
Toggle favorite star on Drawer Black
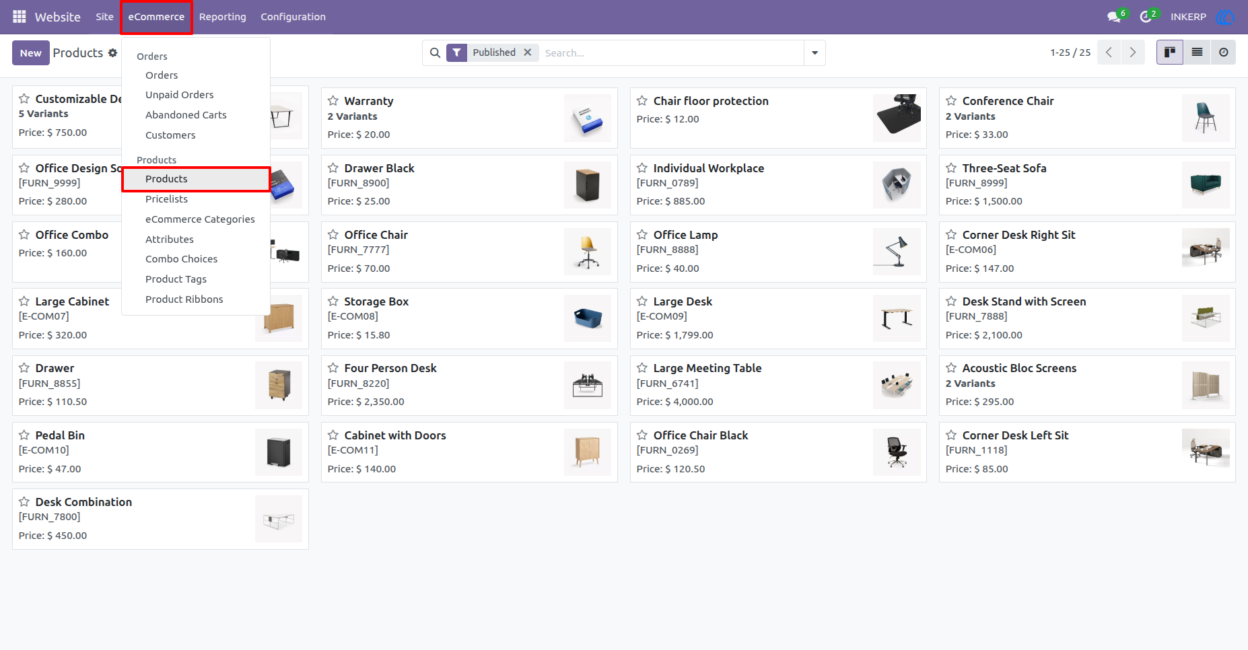tap(333, 168)
